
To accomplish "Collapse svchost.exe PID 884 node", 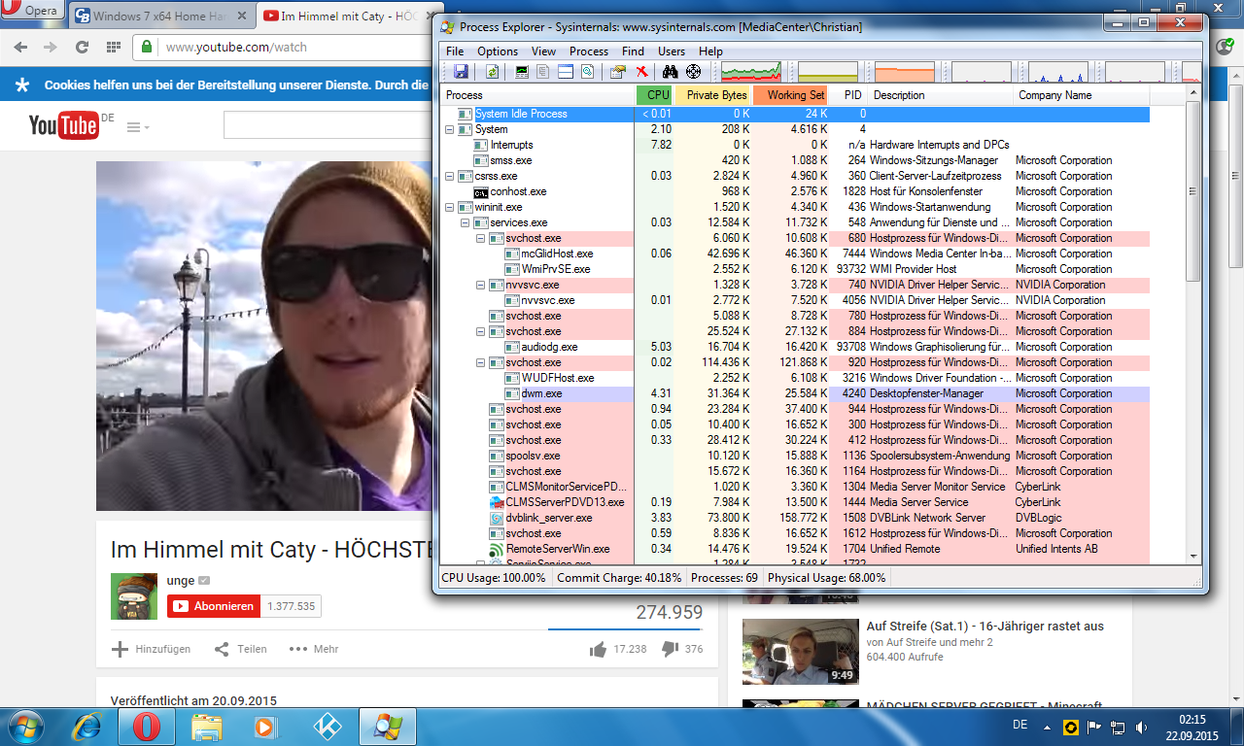I will click(x=481, y=331).
